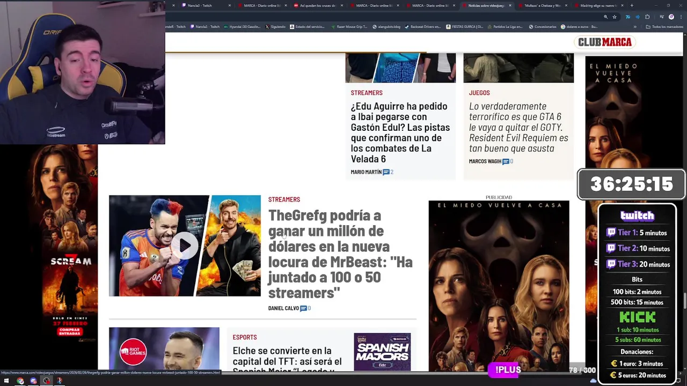The height and width of the screenshot is (386, 687).
Task: Show hidden bookmarks via the double chevron
Action: coord(635,26)
